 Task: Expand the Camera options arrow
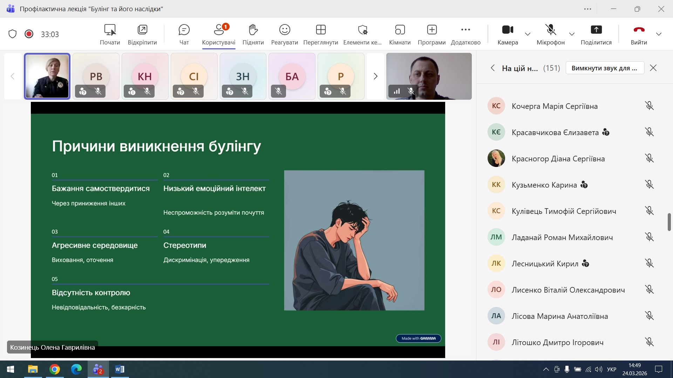(528, 34)
